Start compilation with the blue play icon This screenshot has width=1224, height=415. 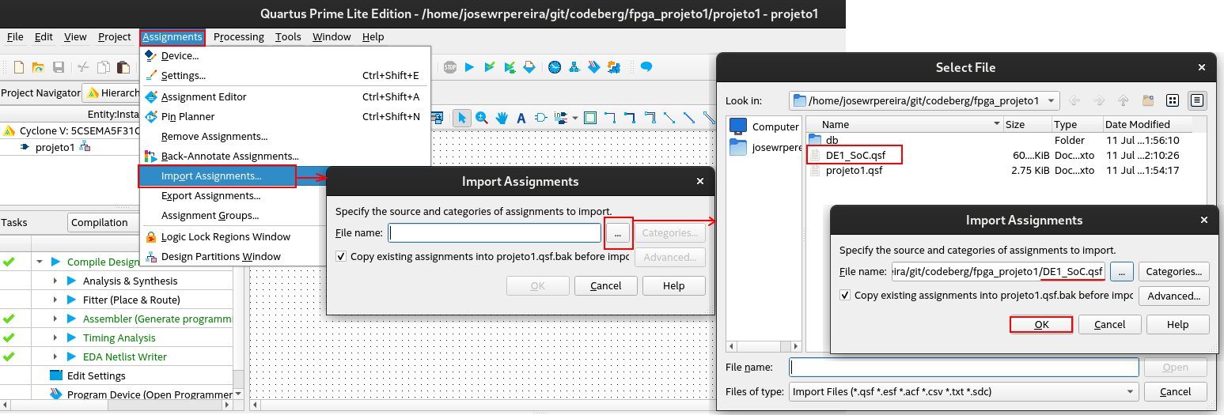[470, 67]
